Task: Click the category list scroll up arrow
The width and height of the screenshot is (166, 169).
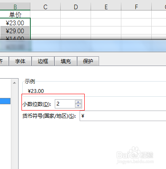Action: click(x=14, y=83)
